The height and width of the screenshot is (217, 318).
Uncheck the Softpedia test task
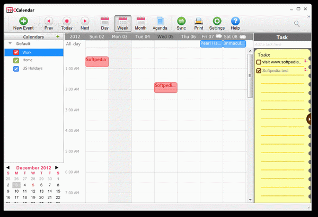(259, 71)
